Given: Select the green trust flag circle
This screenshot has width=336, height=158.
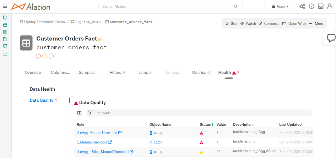Looking at the screenshot, I should [51, 56].
